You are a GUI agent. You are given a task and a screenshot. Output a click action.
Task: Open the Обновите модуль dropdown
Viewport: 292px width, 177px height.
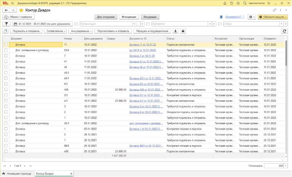click(x=273, y=17)
